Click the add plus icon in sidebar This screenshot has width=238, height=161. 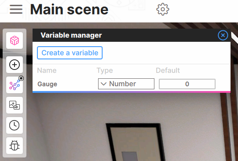point(15,65)
